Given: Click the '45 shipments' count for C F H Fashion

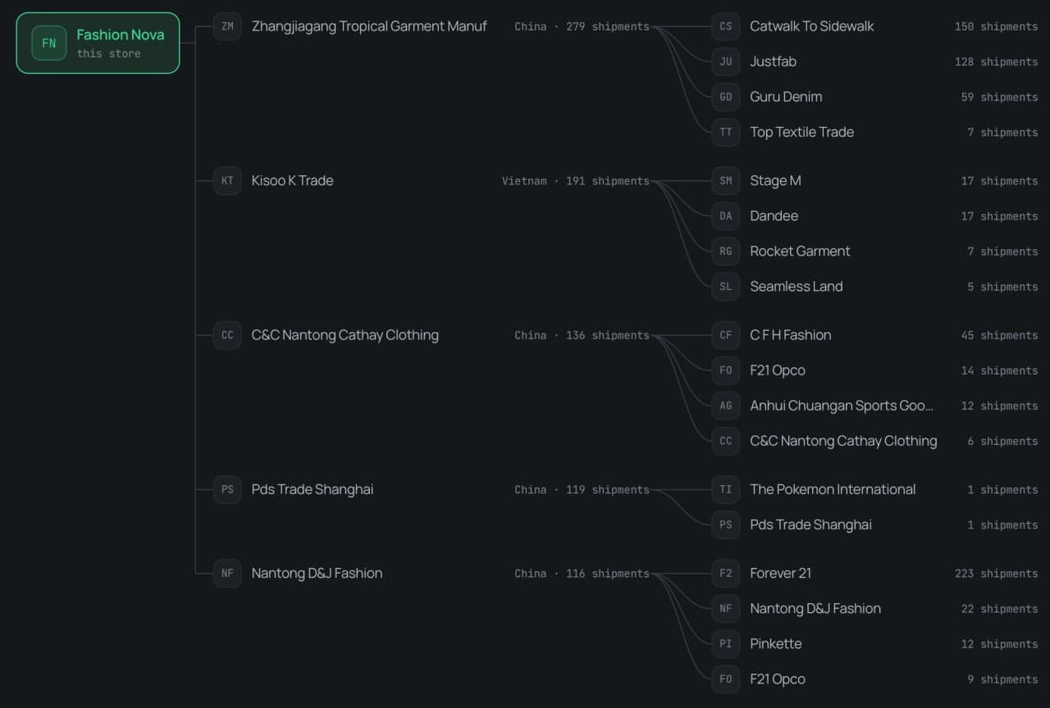Looking at the screenshot, I should pos(999,335).
